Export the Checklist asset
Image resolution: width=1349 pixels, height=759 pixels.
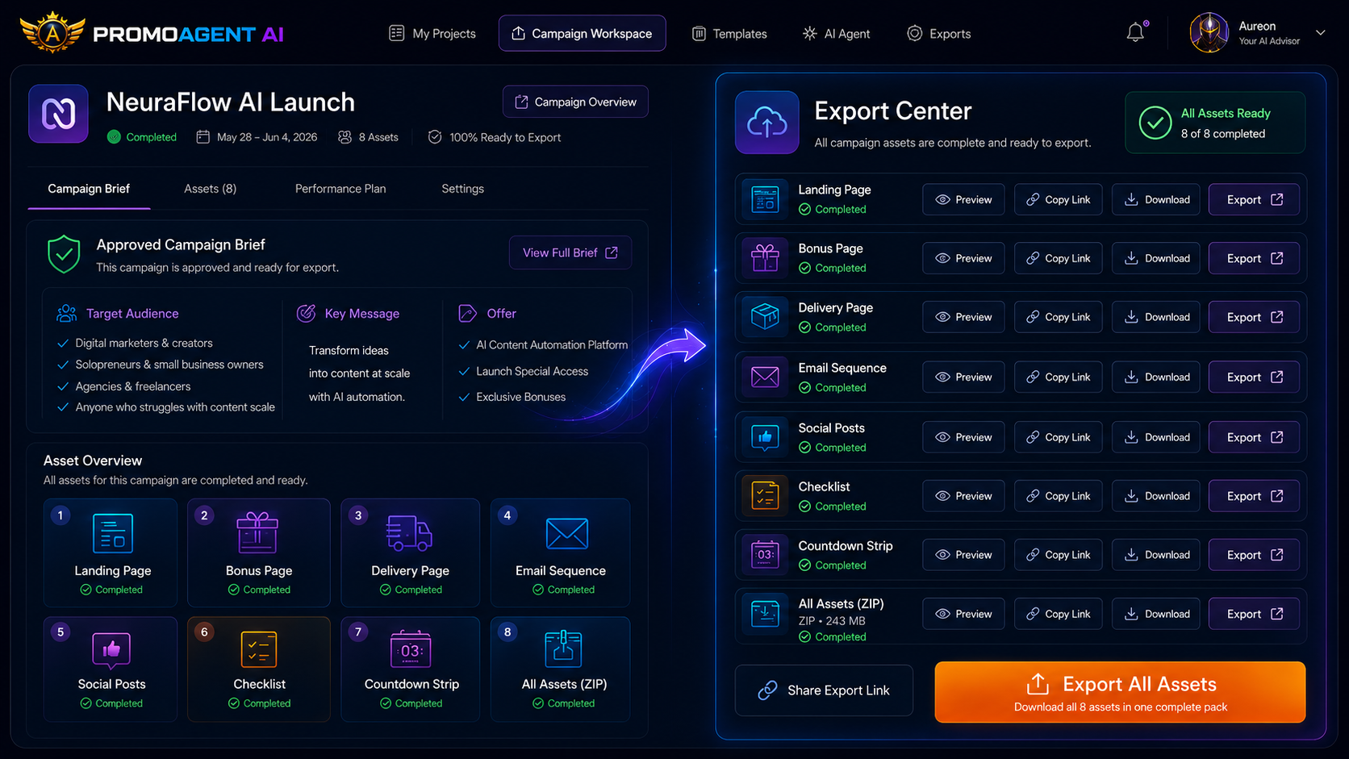[x=1254, y=496]
